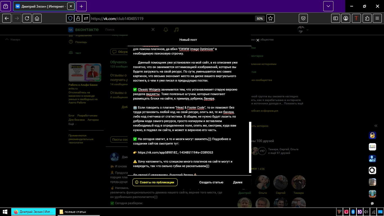The image size is (384, 216).
Task: Open Блог footer link
Action: pos(72,116)
